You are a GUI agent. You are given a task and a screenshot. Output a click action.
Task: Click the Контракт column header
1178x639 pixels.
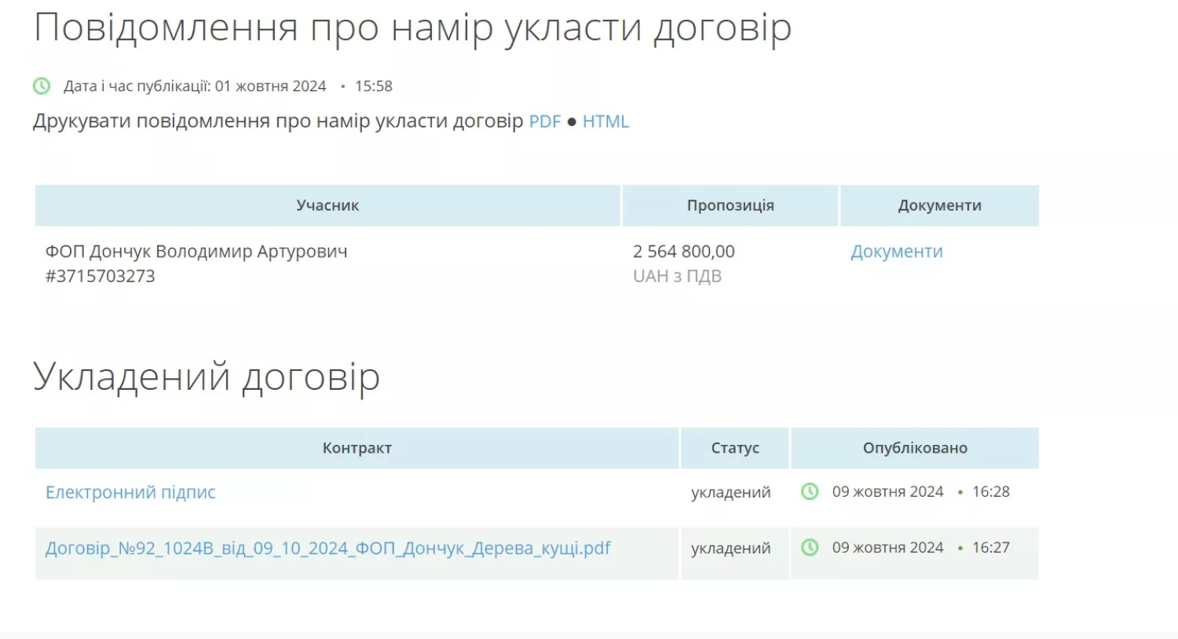357,448
